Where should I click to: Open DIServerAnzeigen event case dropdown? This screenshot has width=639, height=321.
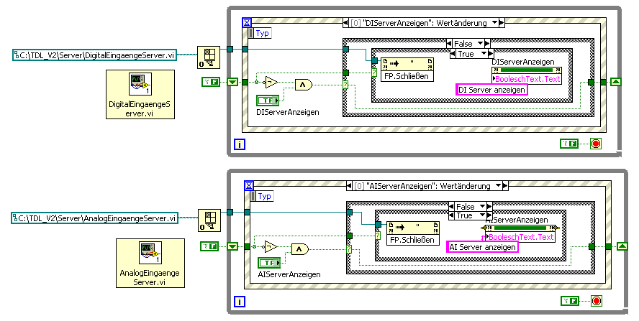point(495,23)
